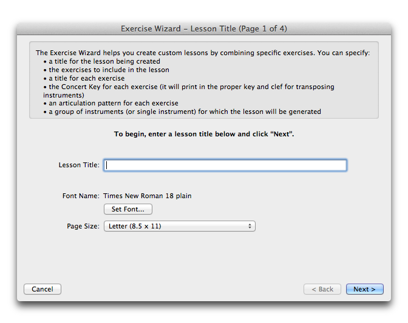The height and width of the screenshot is (323, 408).
Task: Click the 'Font Name:' label
Action: tap(81, 196)
